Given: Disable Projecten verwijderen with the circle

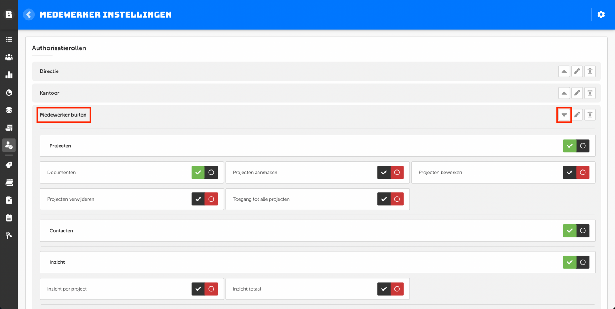Looking at the screenshot, I should (211, 199).
